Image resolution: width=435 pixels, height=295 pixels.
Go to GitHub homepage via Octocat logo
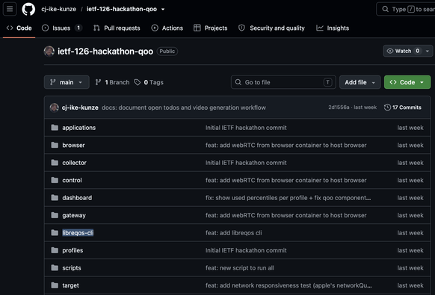point(28,9)
